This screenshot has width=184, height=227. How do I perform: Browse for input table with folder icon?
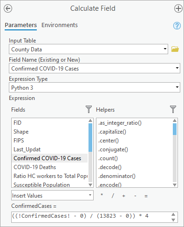(175, 49)
